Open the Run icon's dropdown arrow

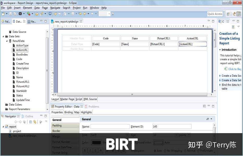point(32,14)
